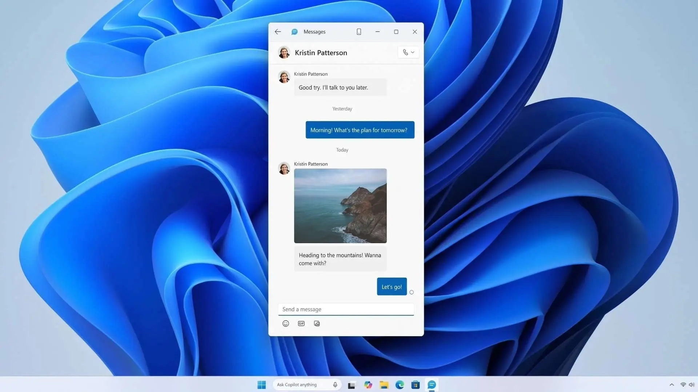698x392 pixels.
Task: Open the Windows Start menu
Action: (261, 385)
